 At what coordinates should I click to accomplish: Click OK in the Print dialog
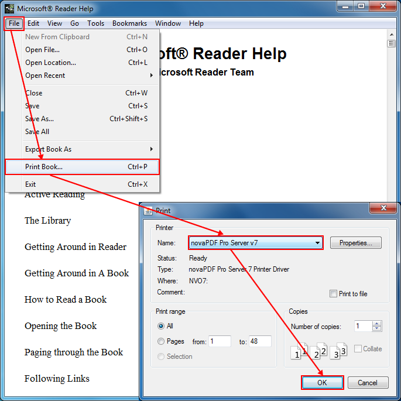322,383
